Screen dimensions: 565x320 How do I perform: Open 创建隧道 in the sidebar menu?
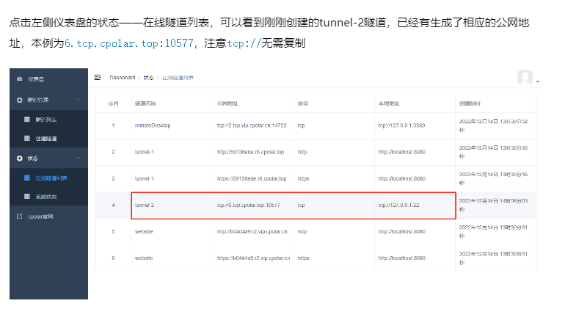(48, 138)
